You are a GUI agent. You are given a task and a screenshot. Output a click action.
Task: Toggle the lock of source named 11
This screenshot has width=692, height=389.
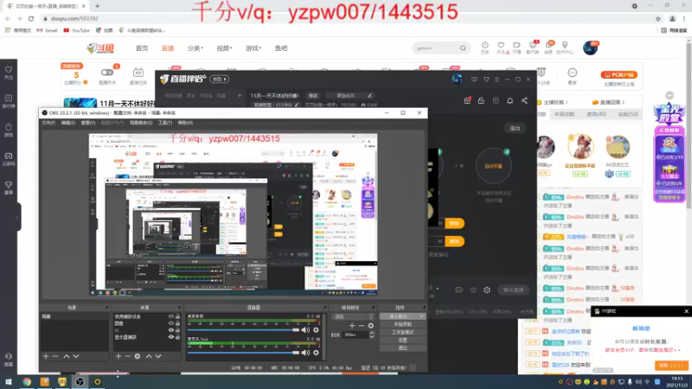177,330
